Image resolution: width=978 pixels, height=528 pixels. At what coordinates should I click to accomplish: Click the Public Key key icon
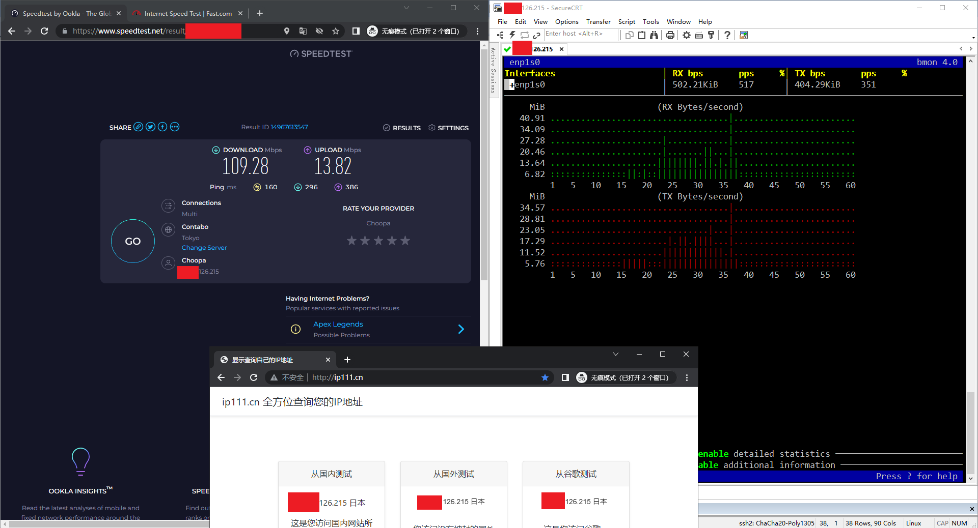click(x=711, y=35)
